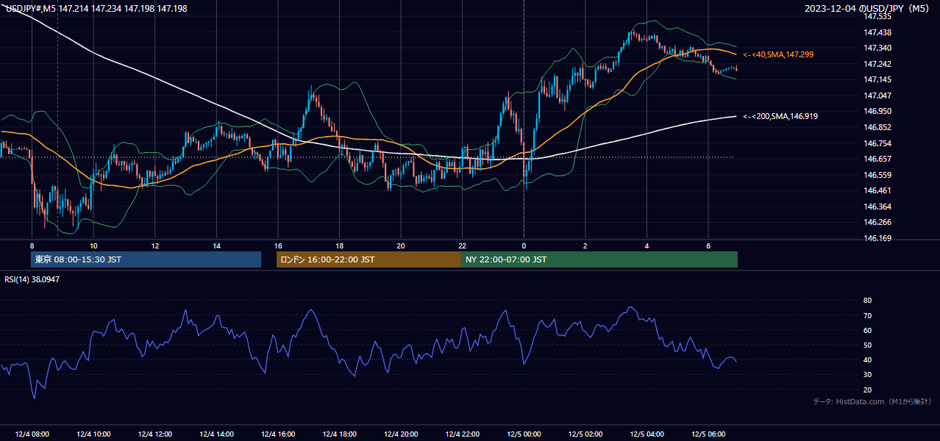Screen dimensions: 940x441
Task: Click the RSI 60 level label
Action: click(867, 330)
